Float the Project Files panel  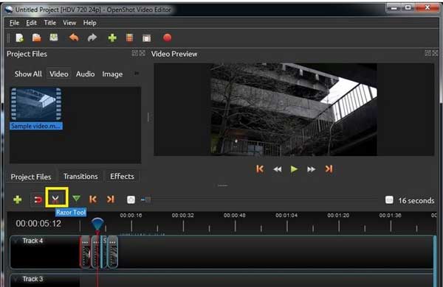(x=135, y=53)
